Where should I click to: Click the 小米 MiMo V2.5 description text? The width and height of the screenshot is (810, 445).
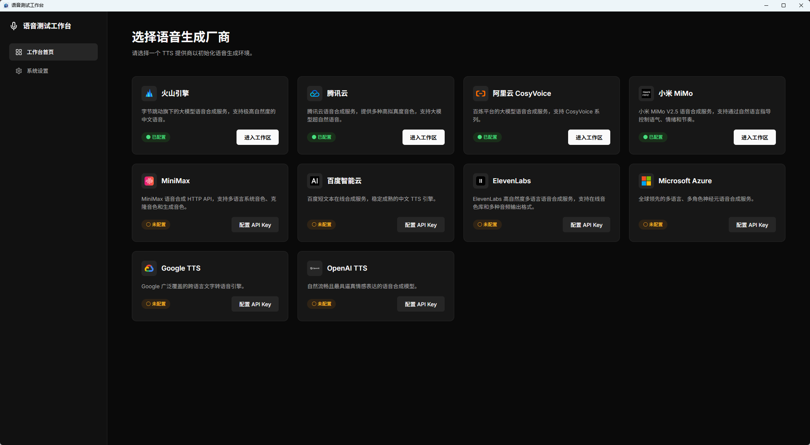(705, 115)
